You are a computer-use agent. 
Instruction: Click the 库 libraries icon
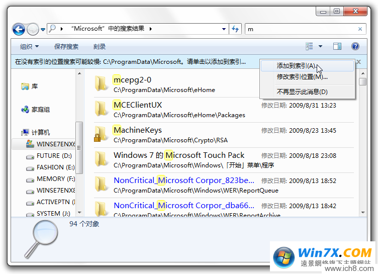[25, 86]
